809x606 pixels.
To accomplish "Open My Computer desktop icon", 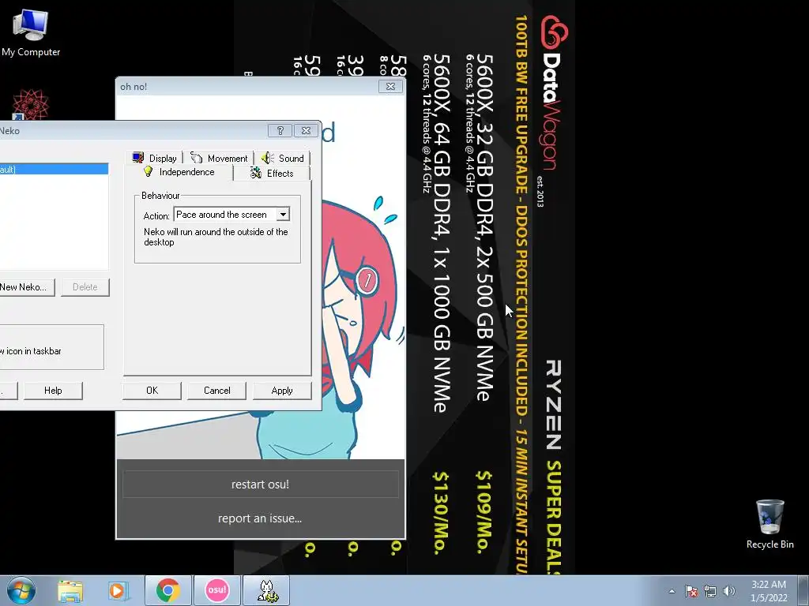I will (x=31, y=33).
